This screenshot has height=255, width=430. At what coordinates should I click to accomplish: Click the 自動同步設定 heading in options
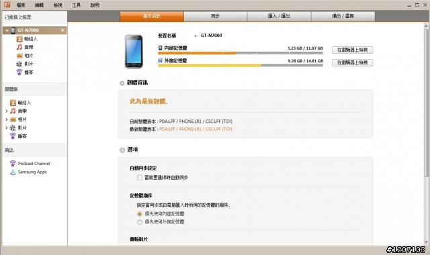[x=143, y=168]
